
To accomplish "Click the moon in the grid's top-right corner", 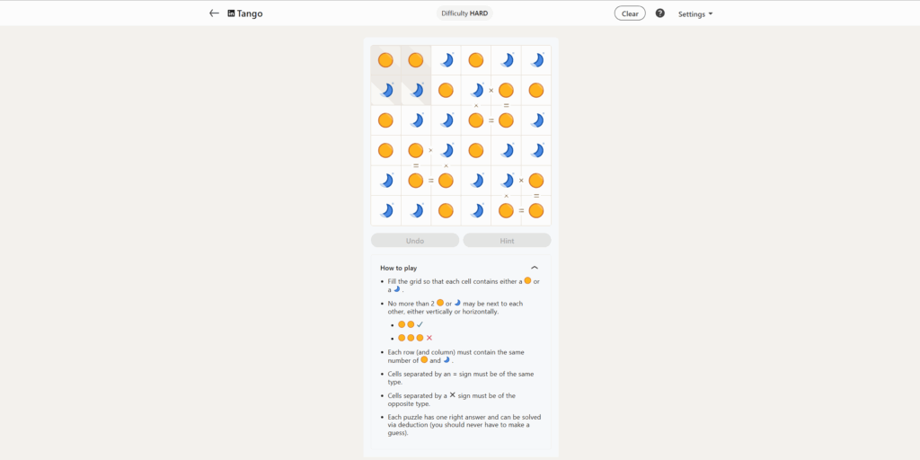I will click(536, 60).
